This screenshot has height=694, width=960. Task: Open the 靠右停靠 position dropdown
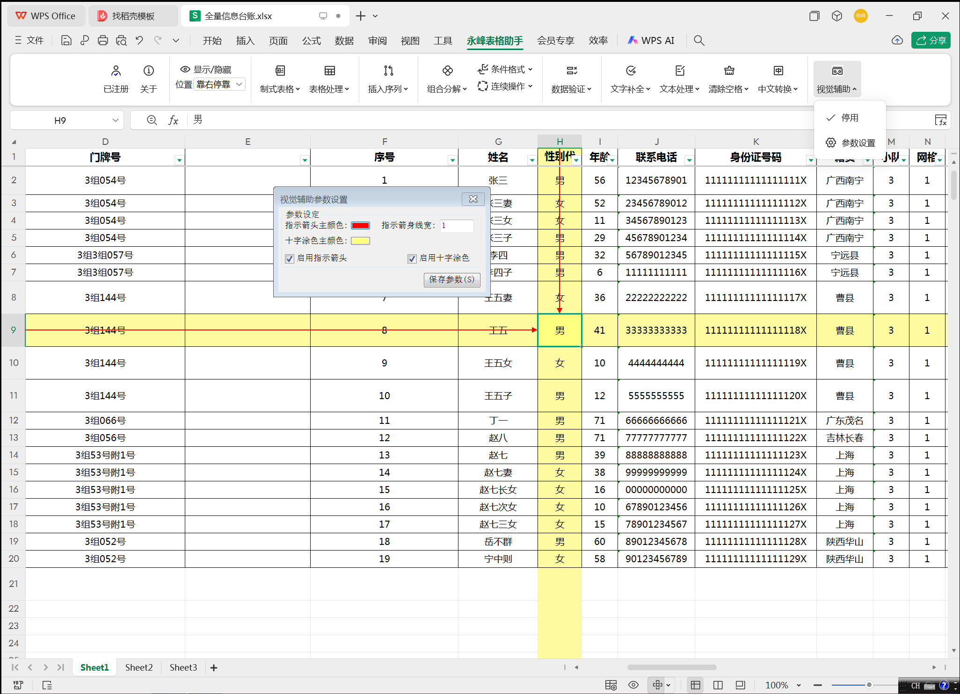click(219, 84)
